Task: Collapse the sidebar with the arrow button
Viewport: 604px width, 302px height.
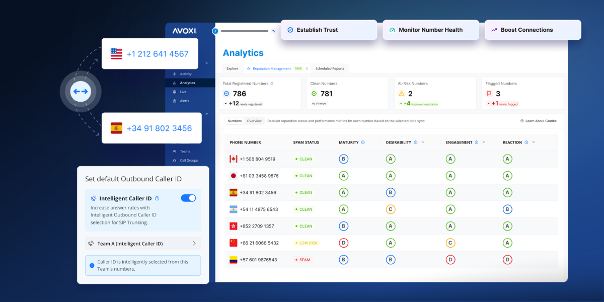Action: click(x=215, y=31)
